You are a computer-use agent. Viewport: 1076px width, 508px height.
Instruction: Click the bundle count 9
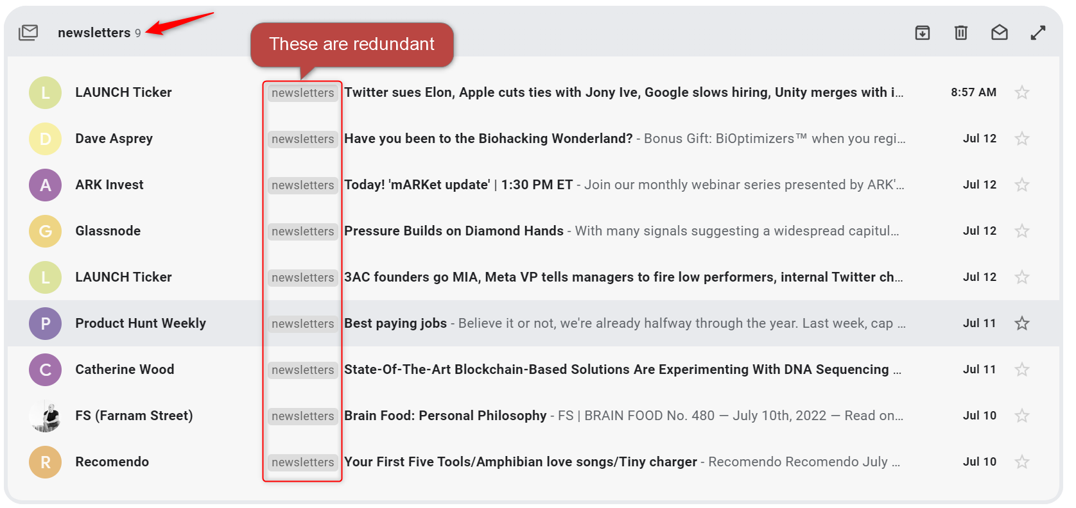[x=138, y=33]
